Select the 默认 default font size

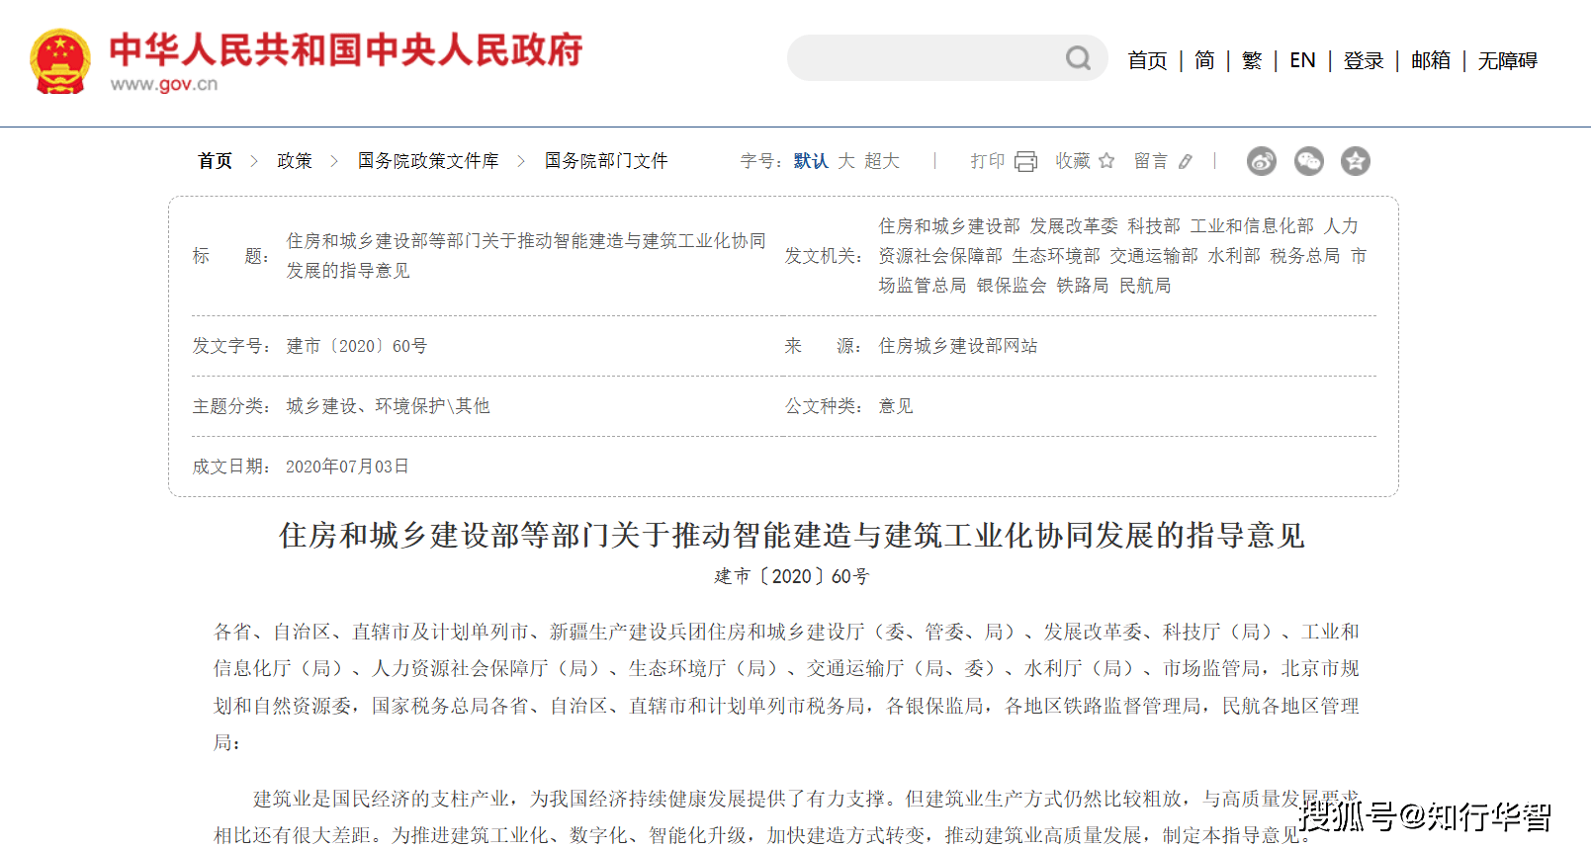[810, 161]
